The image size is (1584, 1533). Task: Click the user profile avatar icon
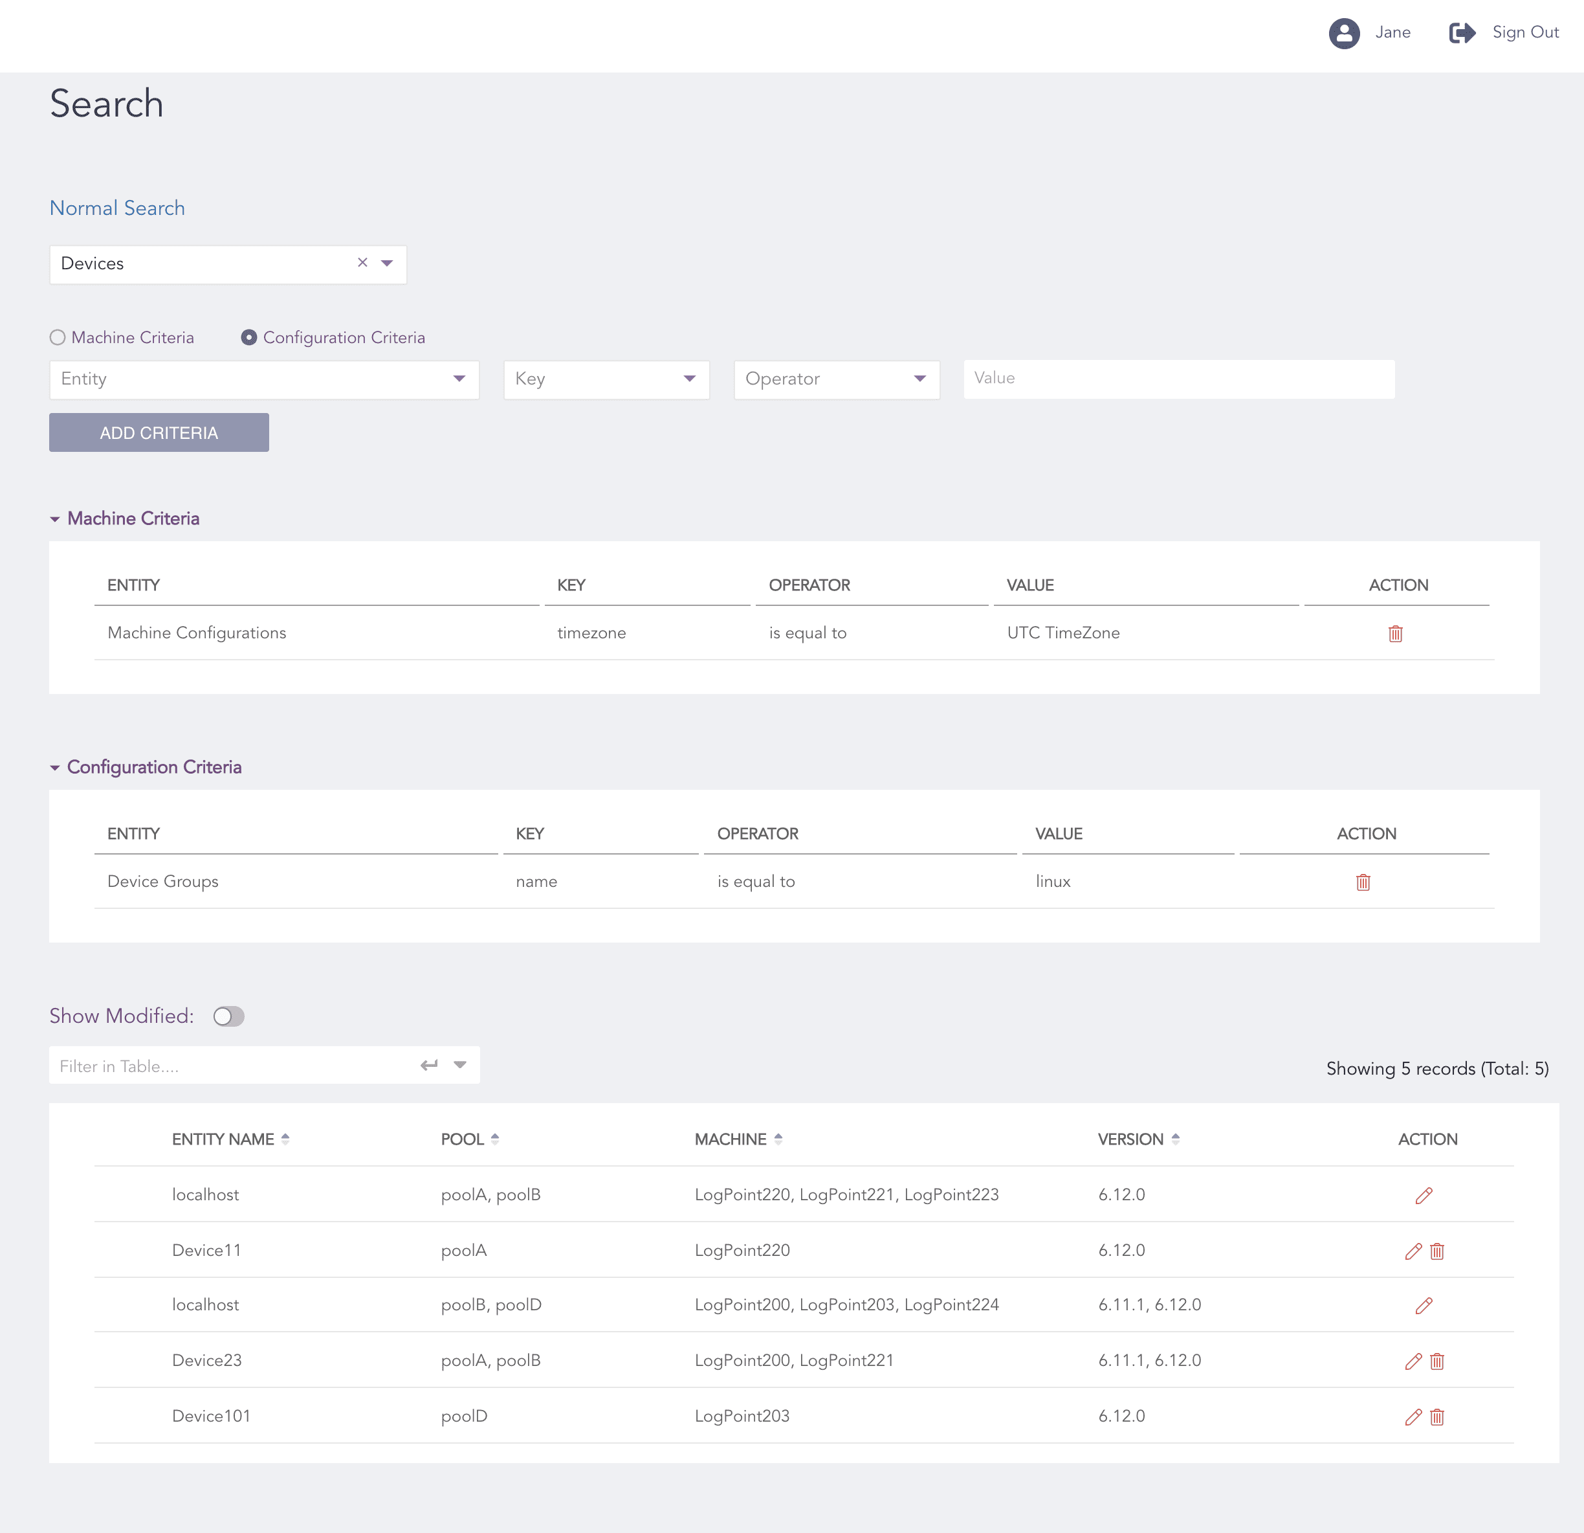(x=1343, y=33)
